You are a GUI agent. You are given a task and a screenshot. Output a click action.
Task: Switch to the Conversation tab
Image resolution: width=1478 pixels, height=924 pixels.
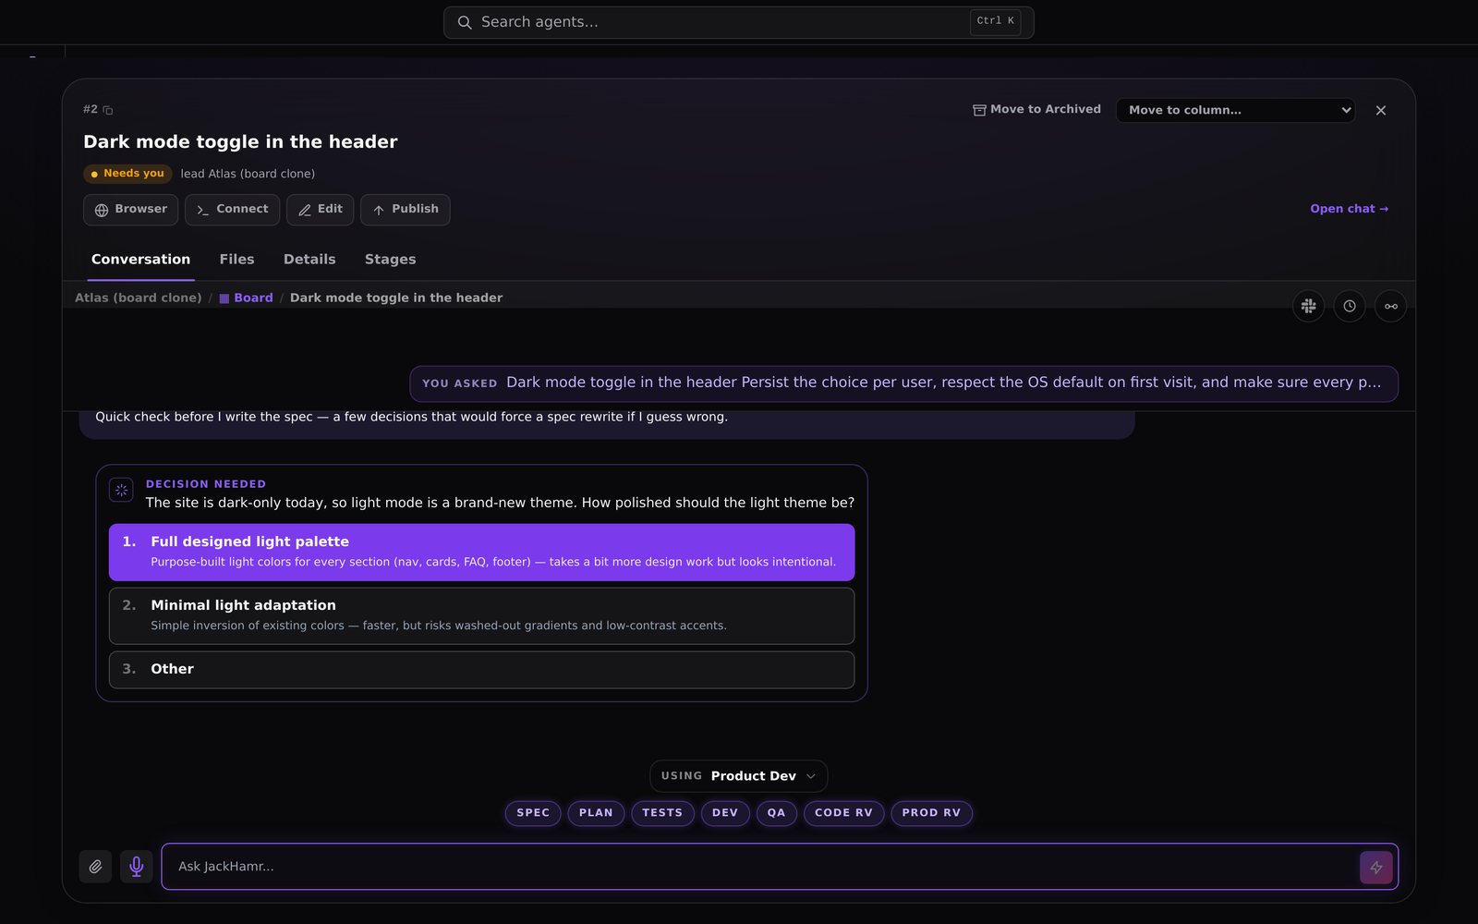(x=140, y=260)
